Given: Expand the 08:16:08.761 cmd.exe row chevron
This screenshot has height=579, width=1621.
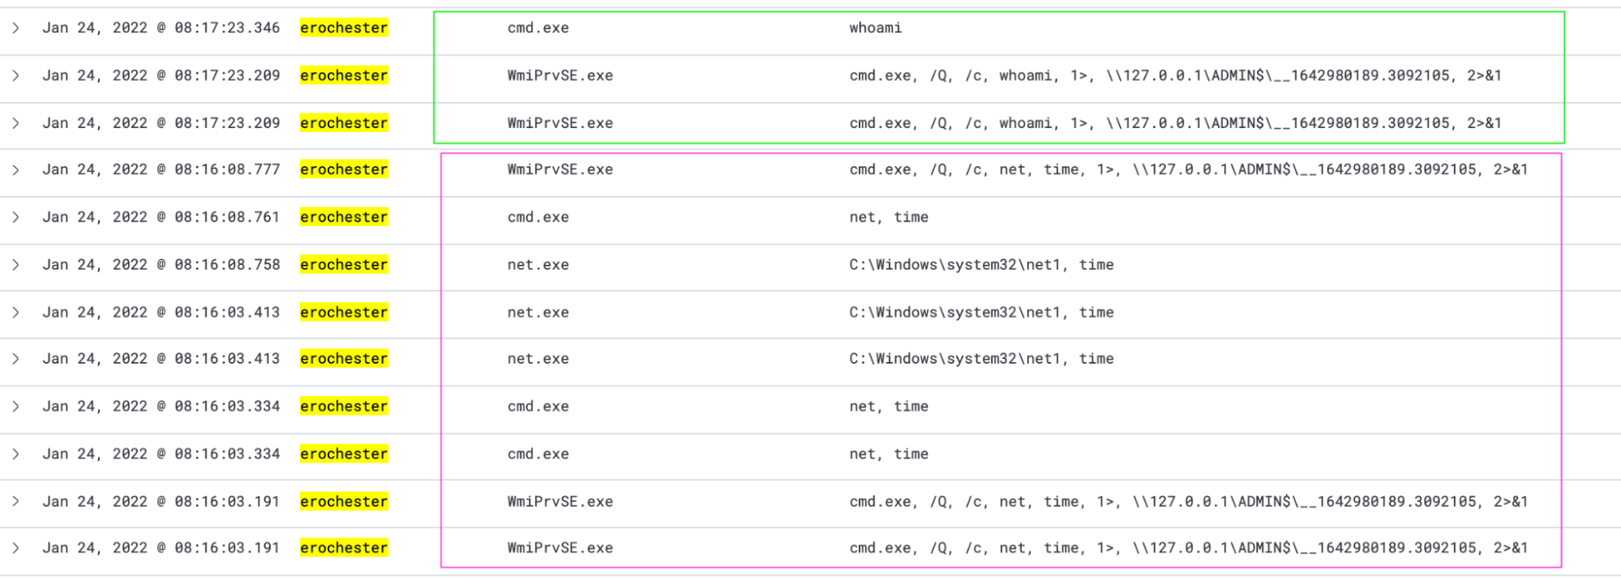Looking at the screenshot, I should 15,218.
